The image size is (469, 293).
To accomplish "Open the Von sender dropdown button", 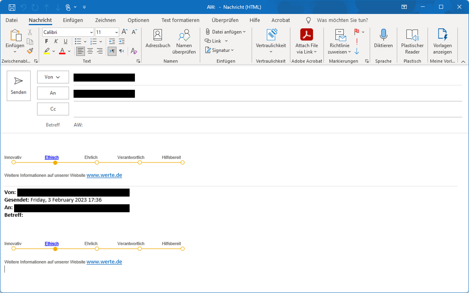I will pos(53,77).
